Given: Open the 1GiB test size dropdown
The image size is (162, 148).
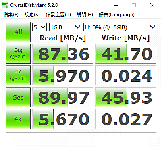Looking at the screenshot, I should click(65, 27).
